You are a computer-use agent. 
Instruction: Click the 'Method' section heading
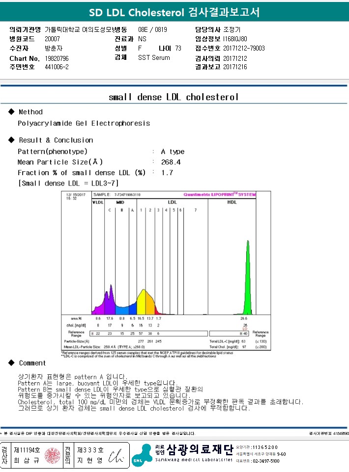pos(30,112)
